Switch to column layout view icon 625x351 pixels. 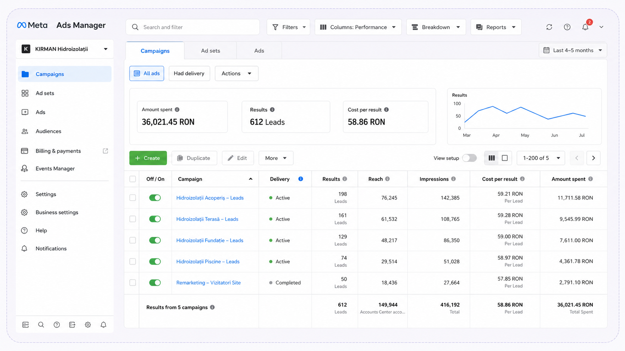pos(492,158)
